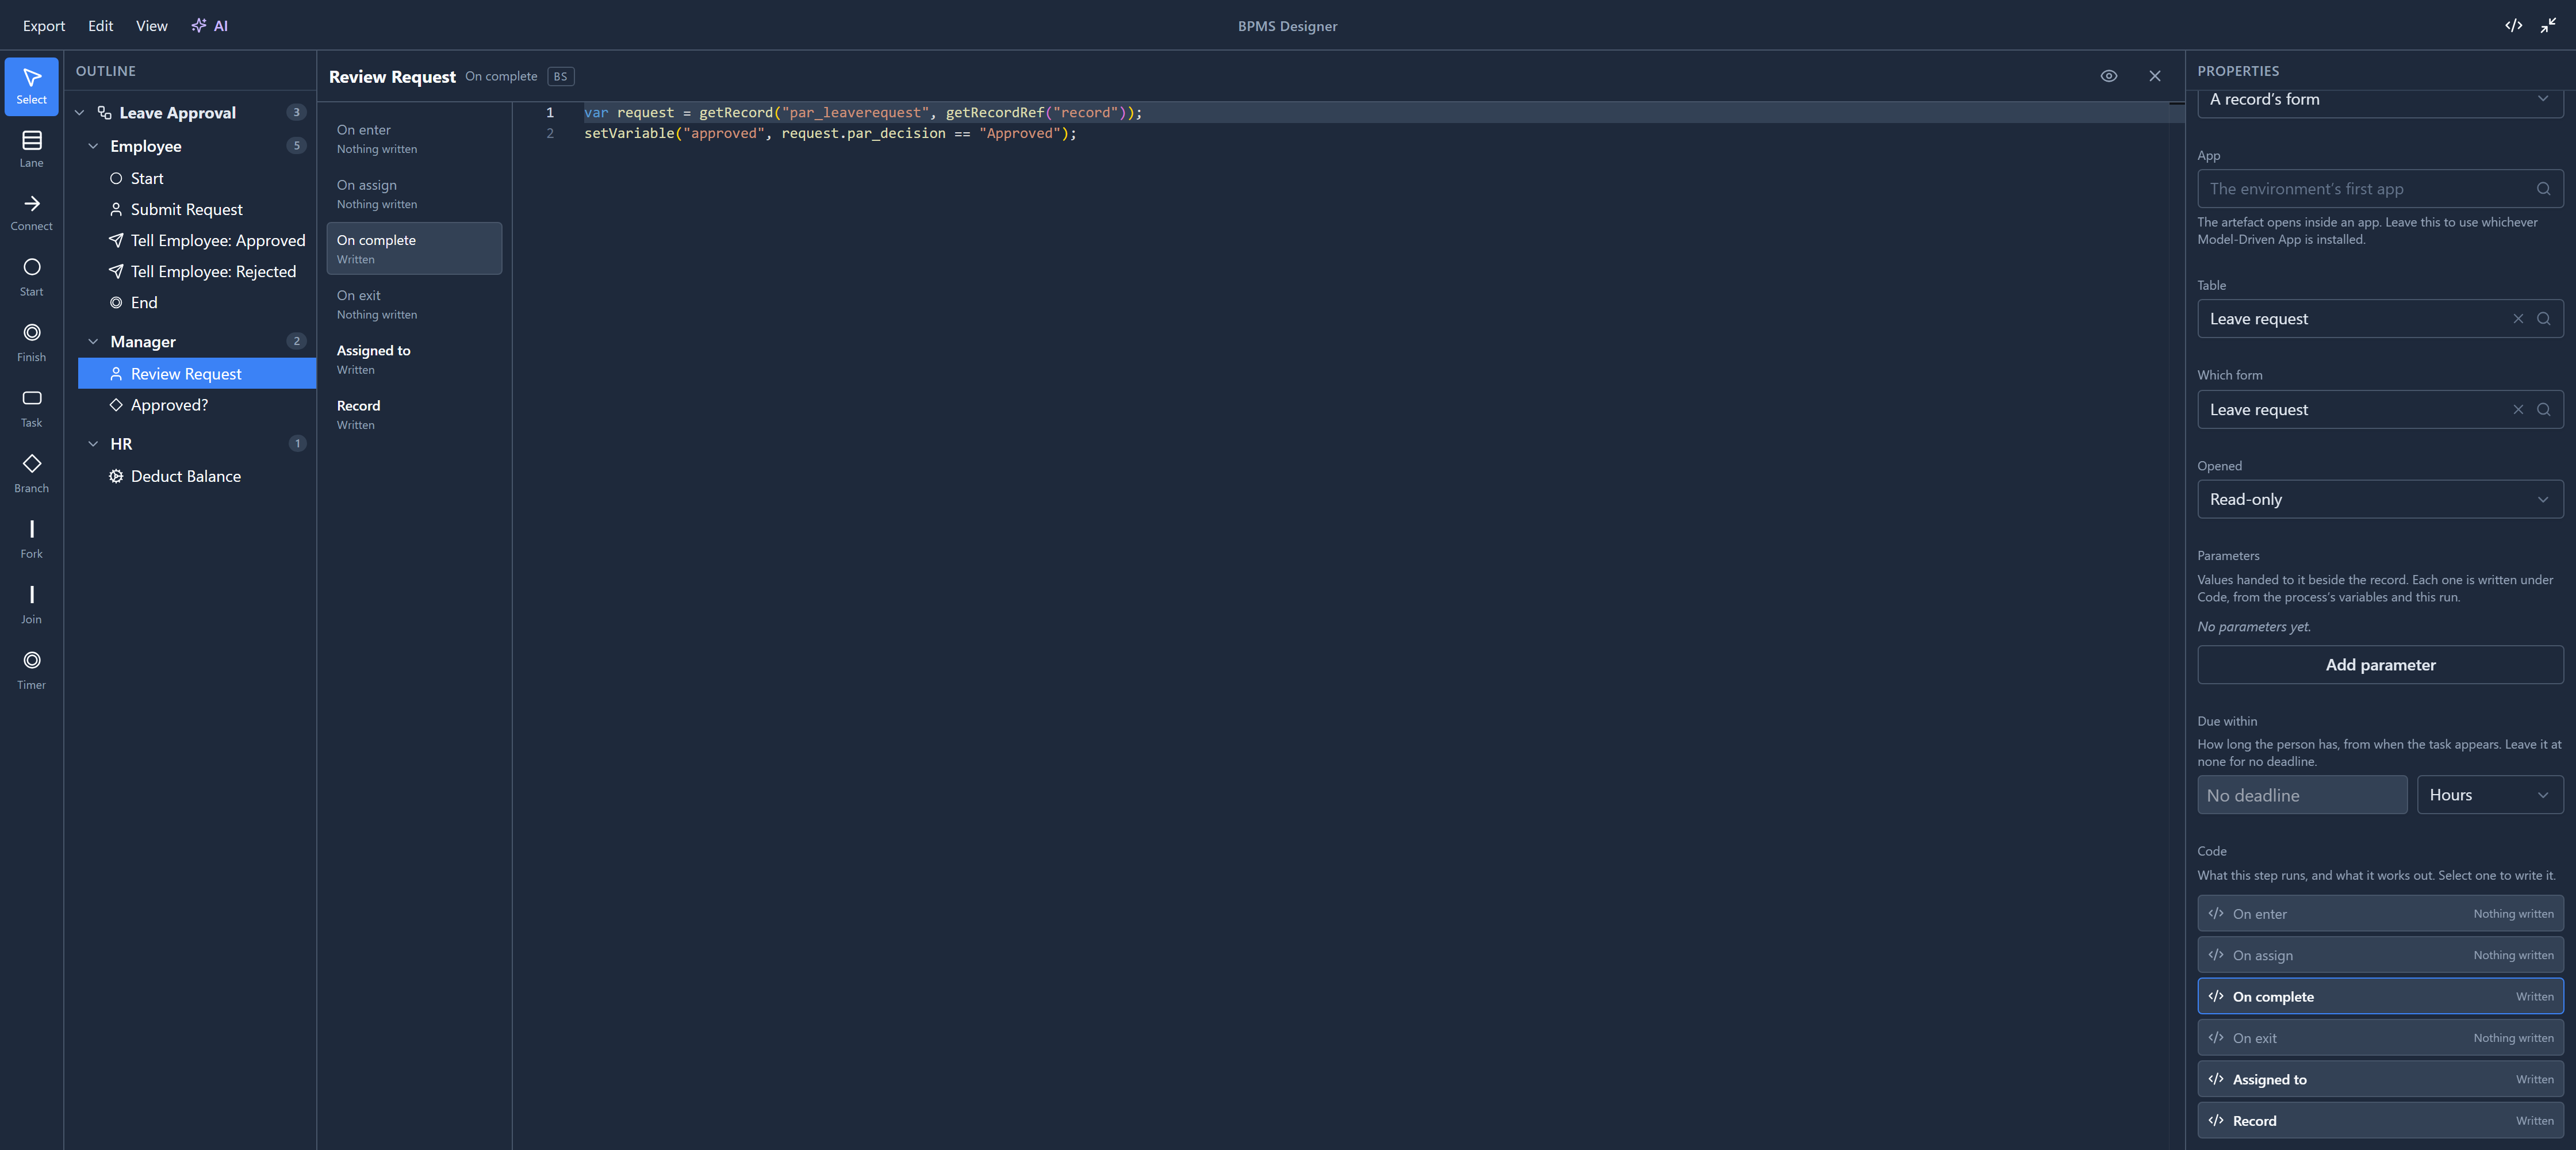Open On enter code in Properties
Image resolution: width=2576 pixels, height=1150 pixels.
point(2379,914)
